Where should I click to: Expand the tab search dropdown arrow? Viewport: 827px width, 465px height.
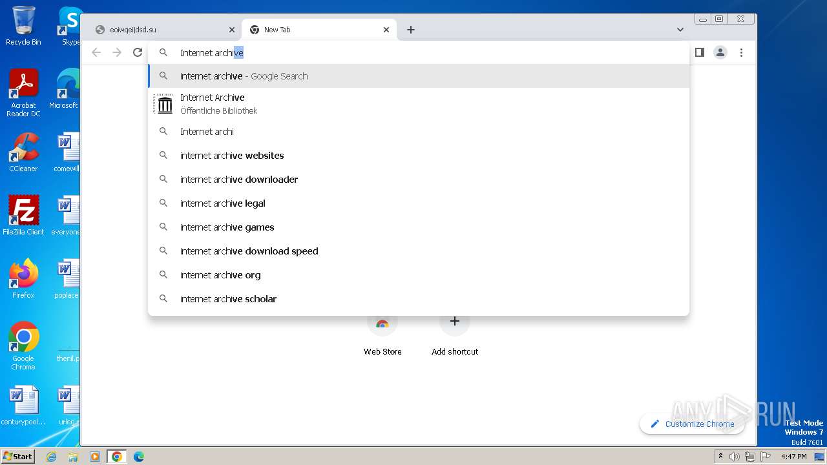coord(680,30)
